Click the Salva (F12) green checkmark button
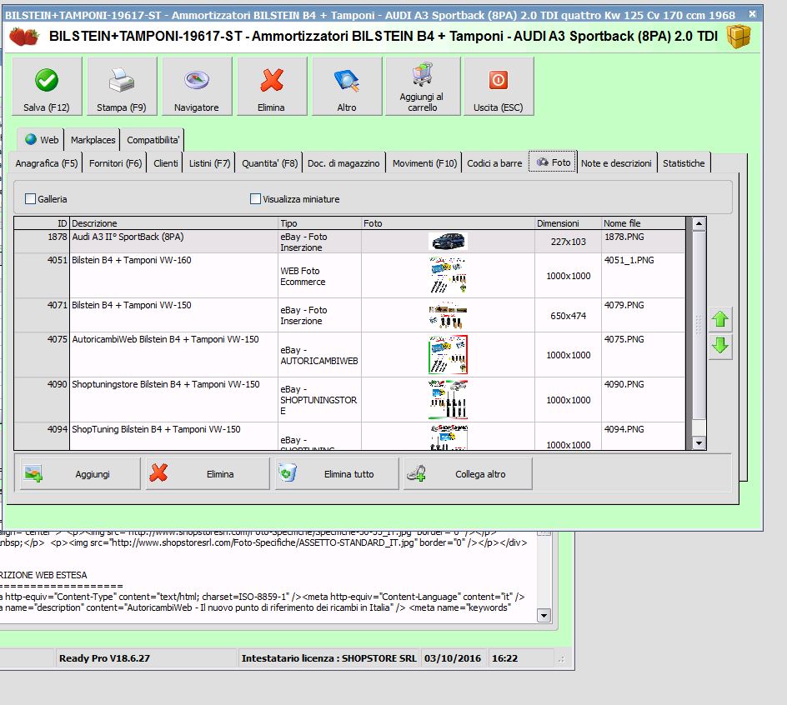The height and width of the screenshot is (705, 787). pos(47,87)
